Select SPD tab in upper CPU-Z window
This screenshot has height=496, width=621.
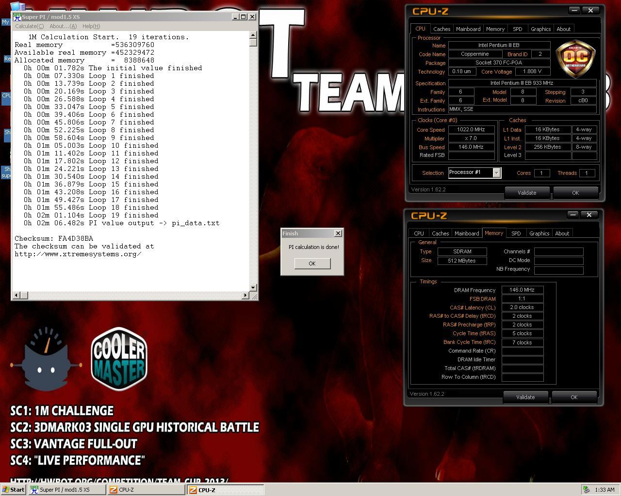pos(518,29)
